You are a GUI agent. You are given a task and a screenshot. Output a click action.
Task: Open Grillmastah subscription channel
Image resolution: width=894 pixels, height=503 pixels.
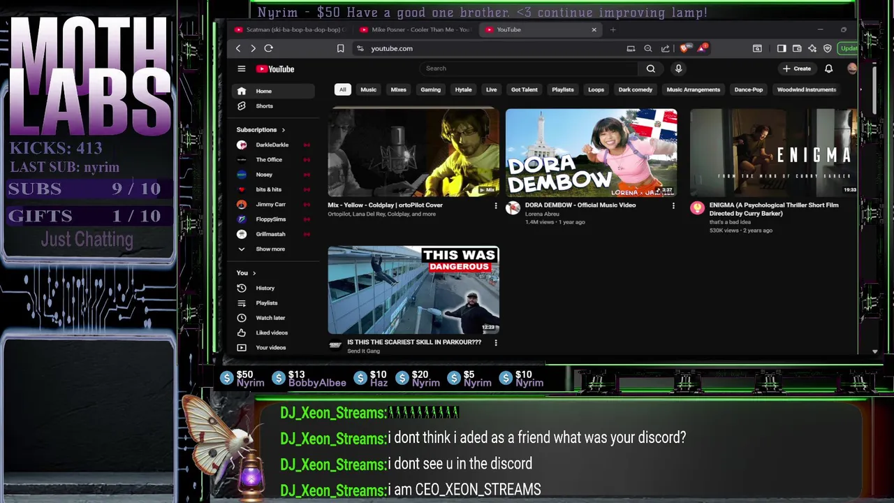pyautogui.click(x=273, y=234)
